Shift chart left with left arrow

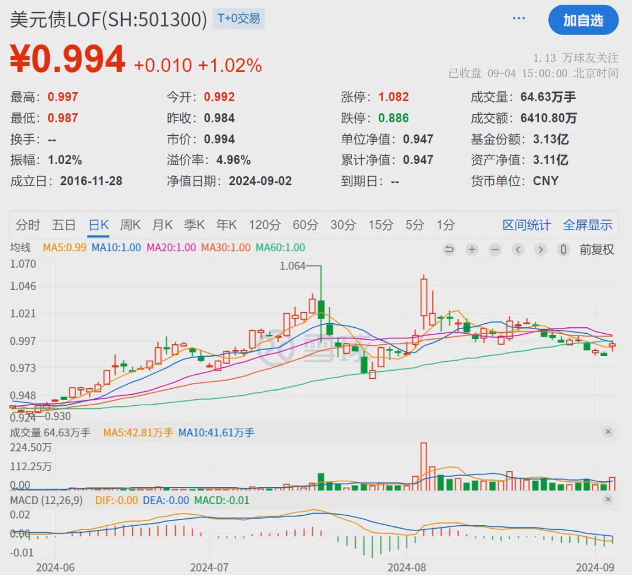click(518, 249)
